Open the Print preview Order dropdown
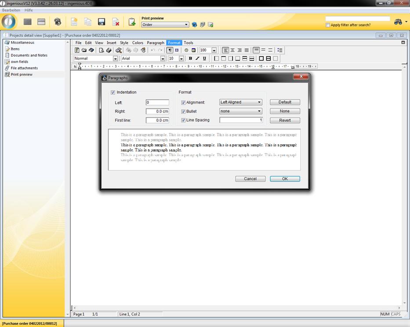This screenshot has height=327, width=410. point(187,25)
